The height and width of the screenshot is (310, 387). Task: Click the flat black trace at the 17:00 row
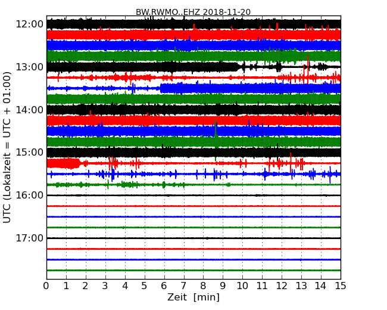coord(193,238)
